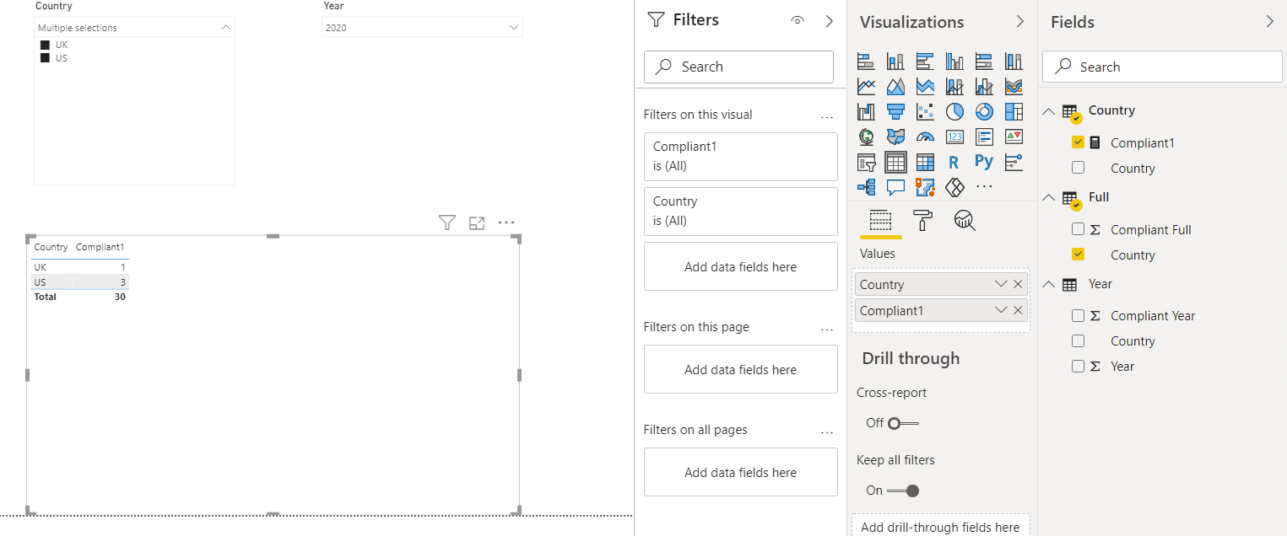Screen dimensions: 1287x536
Task: Select the slicer visual
Action: click(x=866, y=162)
